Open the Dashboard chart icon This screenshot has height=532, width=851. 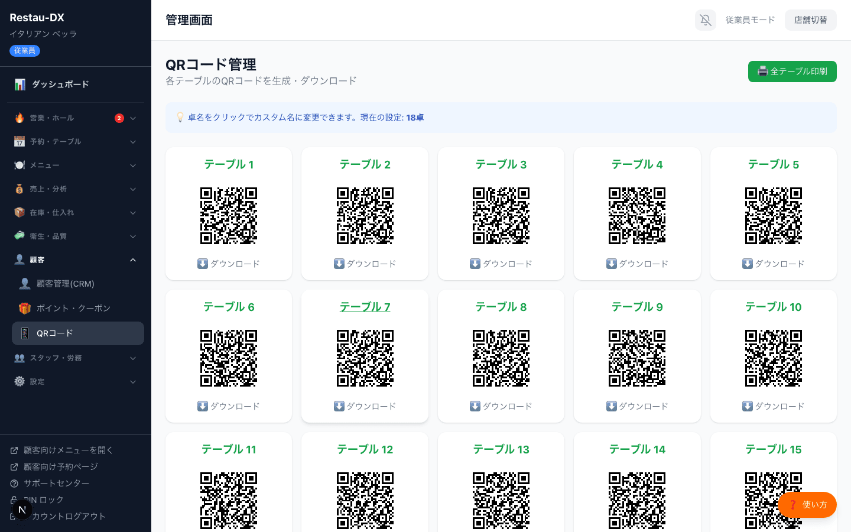(20, 85)
